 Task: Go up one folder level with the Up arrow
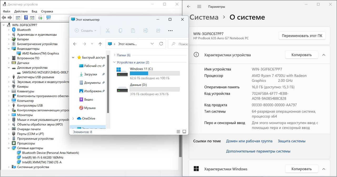click(100, 44)
